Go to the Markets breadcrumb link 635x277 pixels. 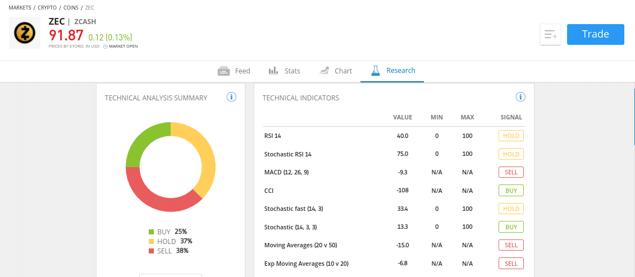tap(20, 8)
